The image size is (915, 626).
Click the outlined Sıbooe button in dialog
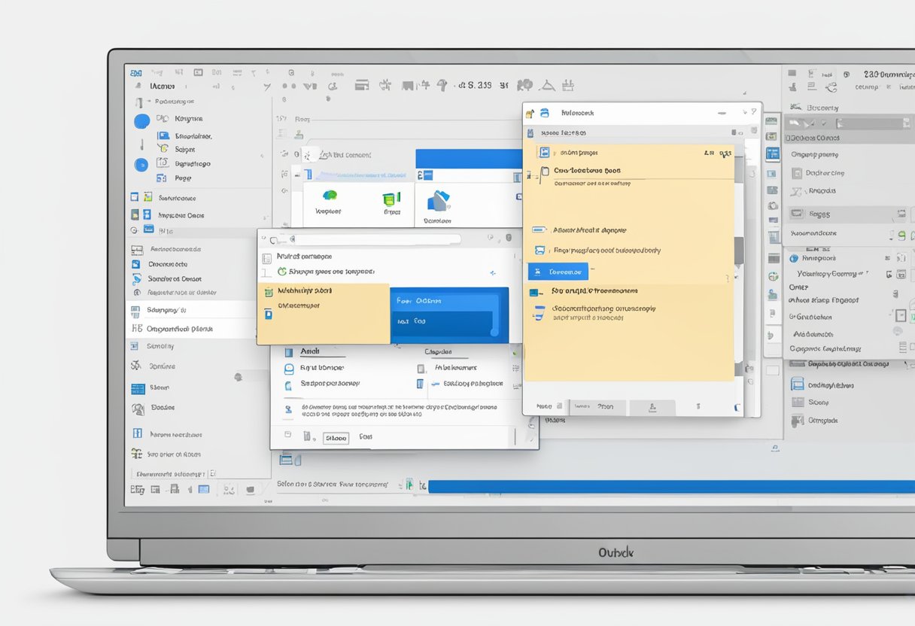(336, 437)
